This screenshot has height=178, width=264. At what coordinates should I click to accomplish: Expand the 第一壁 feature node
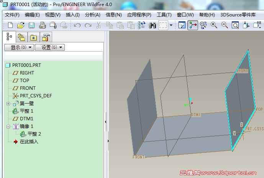point(8,104)
